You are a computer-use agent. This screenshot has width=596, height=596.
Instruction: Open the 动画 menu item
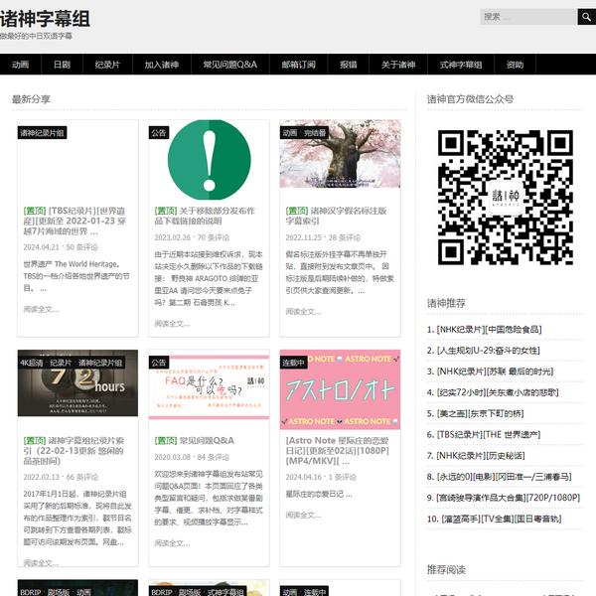(x=20, y=65)
